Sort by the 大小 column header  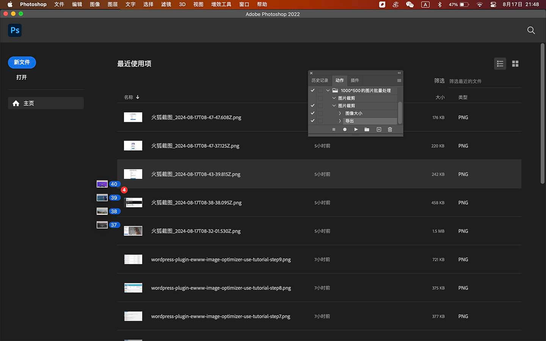click(x=440, y=97)
